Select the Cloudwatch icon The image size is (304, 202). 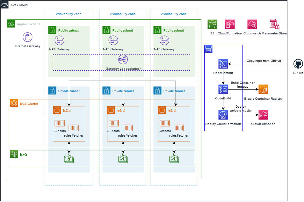pyautogui.click(x=252, y=25)
